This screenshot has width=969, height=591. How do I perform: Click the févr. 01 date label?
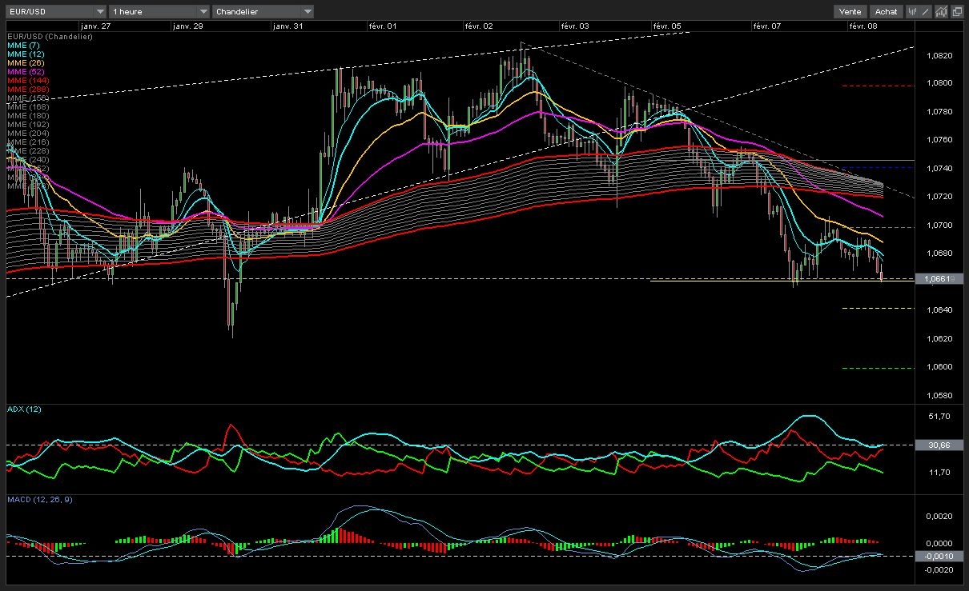pos(383,26)
